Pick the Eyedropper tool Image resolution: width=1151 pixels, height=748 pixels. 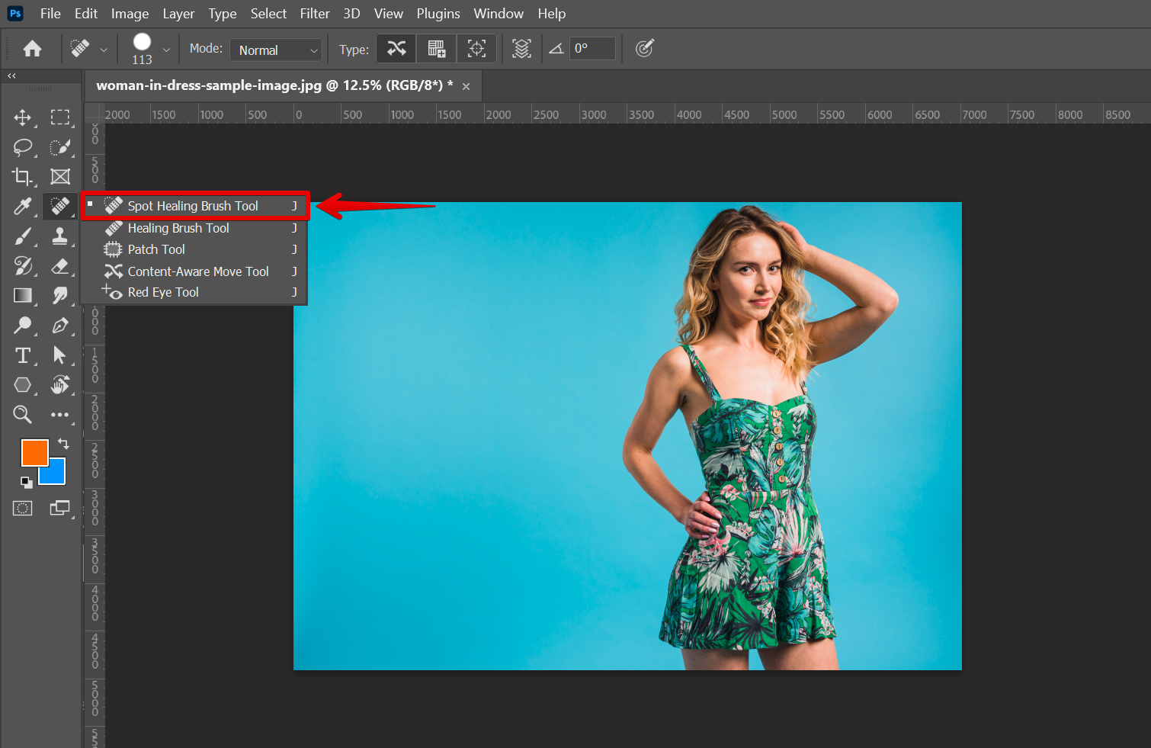23,207
